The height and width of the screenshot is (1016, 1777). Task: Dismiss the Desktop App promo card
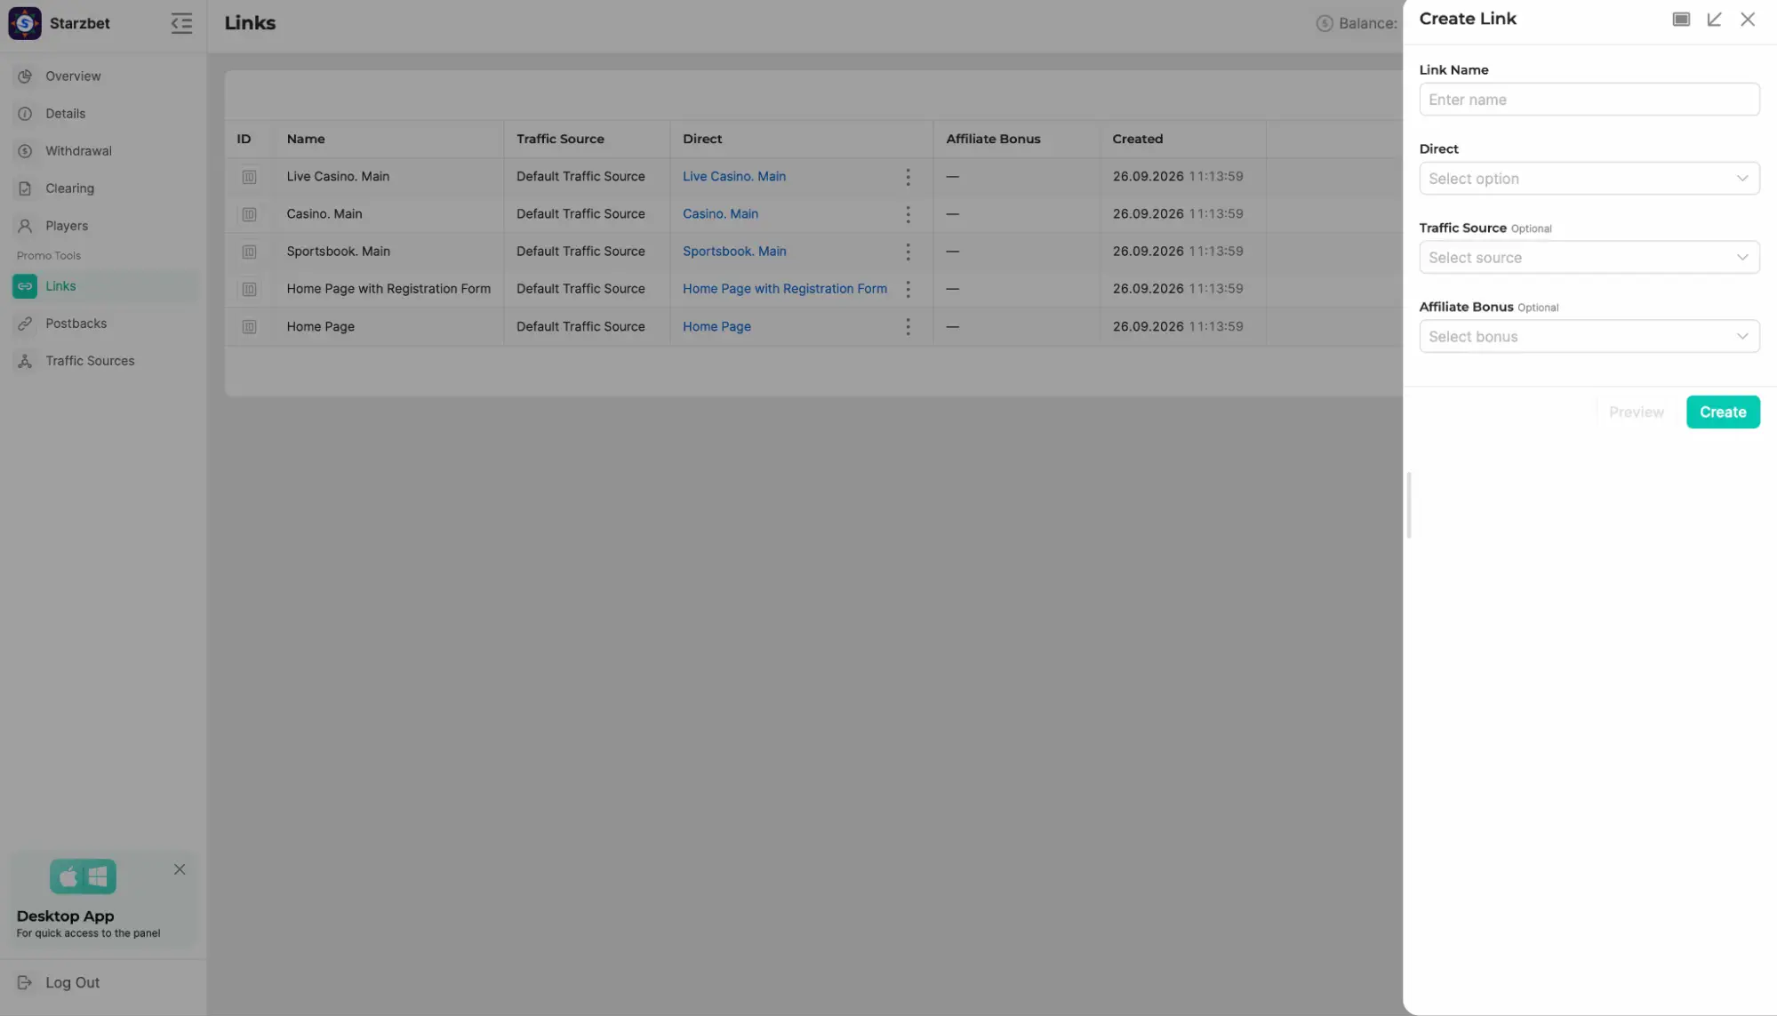click(x=180, y=869)
